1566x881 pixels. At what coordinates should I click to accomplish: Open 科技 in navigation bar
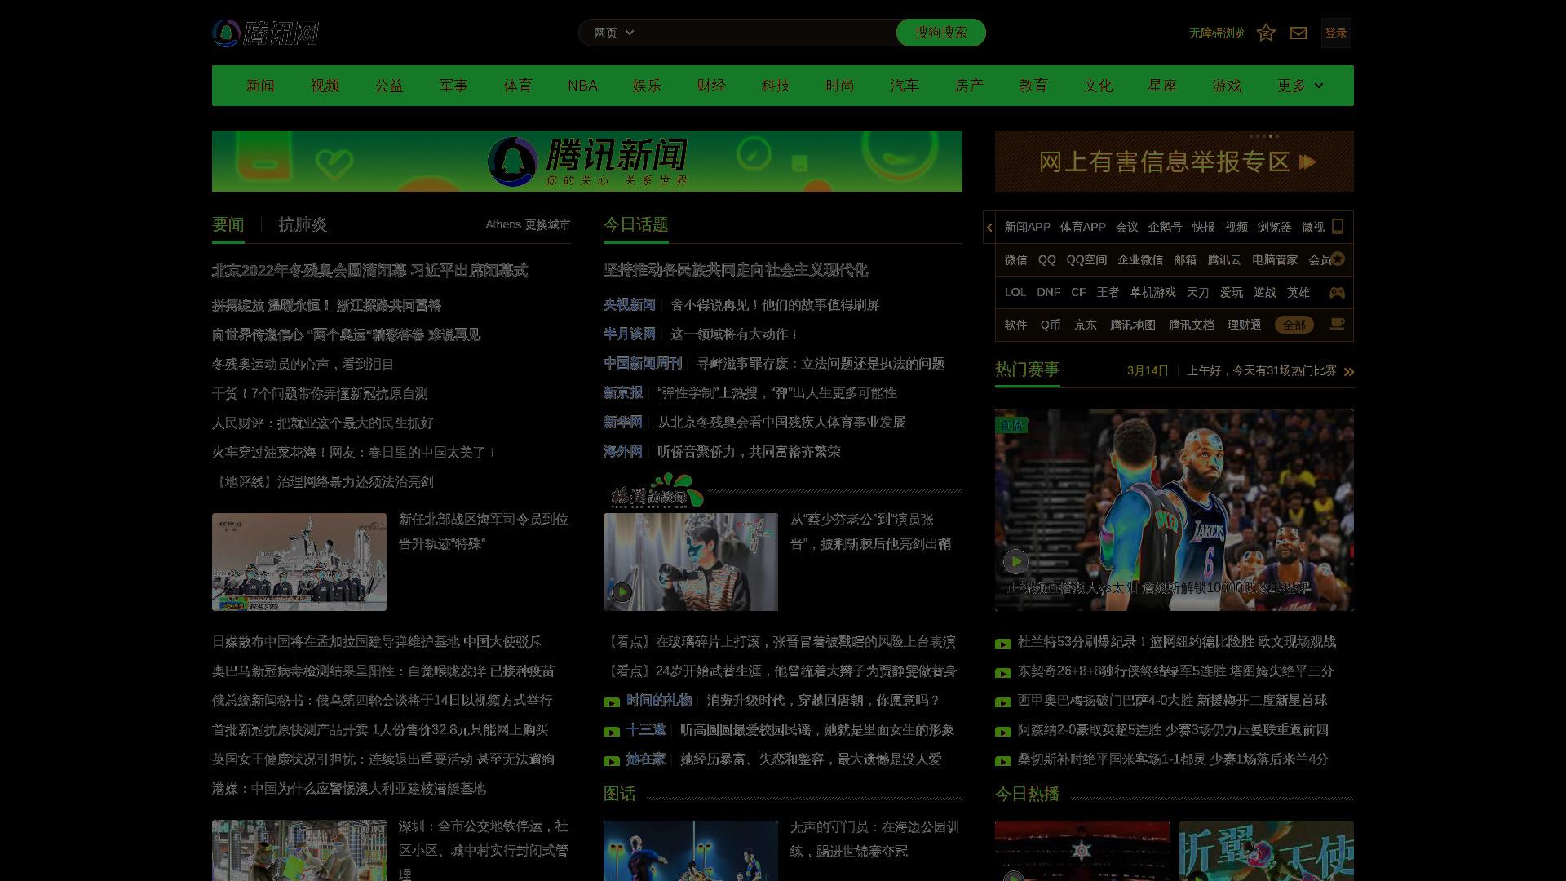click(776, 86)
